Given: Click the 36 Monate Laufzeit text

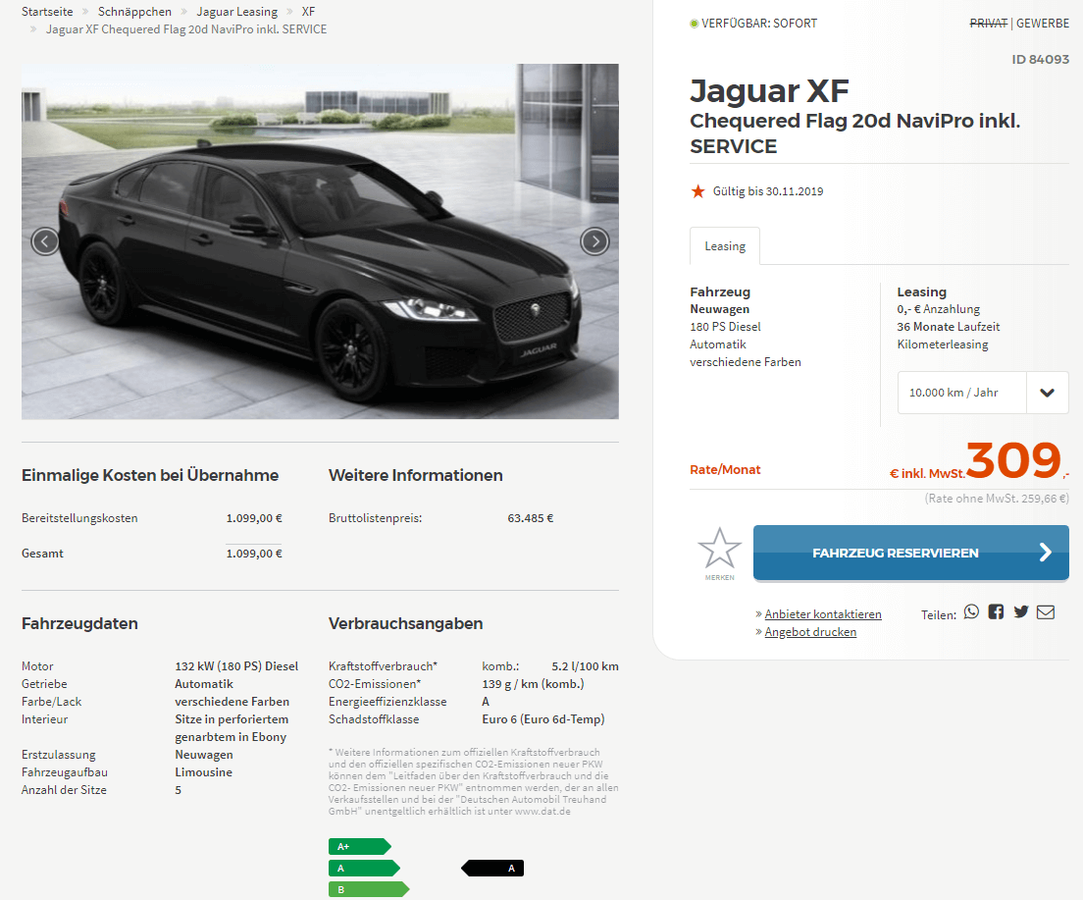Looking at the screenshot, I should 949,327.
